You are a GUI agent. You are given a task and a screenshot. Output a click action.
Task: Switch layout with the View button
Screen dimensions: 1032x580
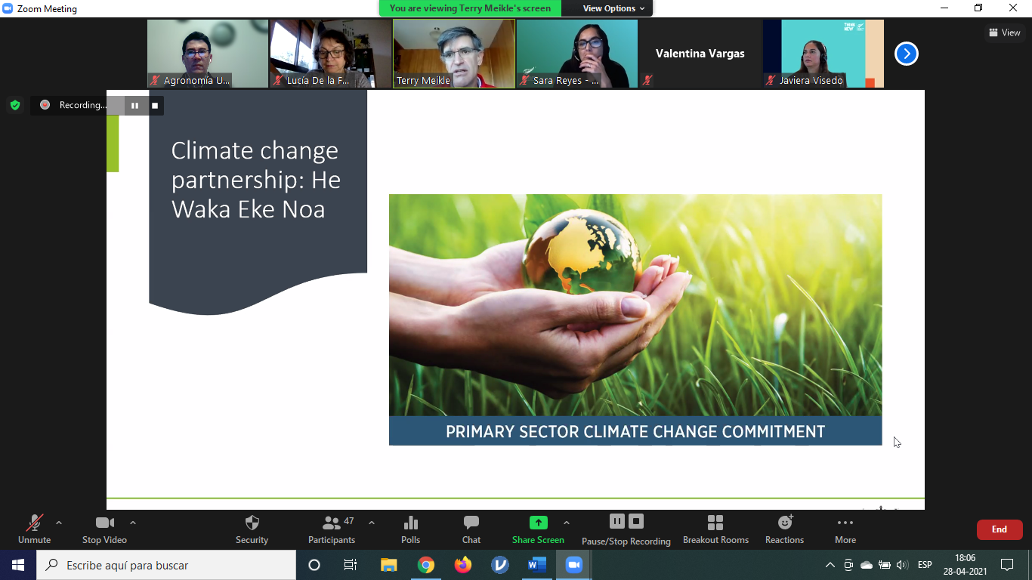(1005, 32)
